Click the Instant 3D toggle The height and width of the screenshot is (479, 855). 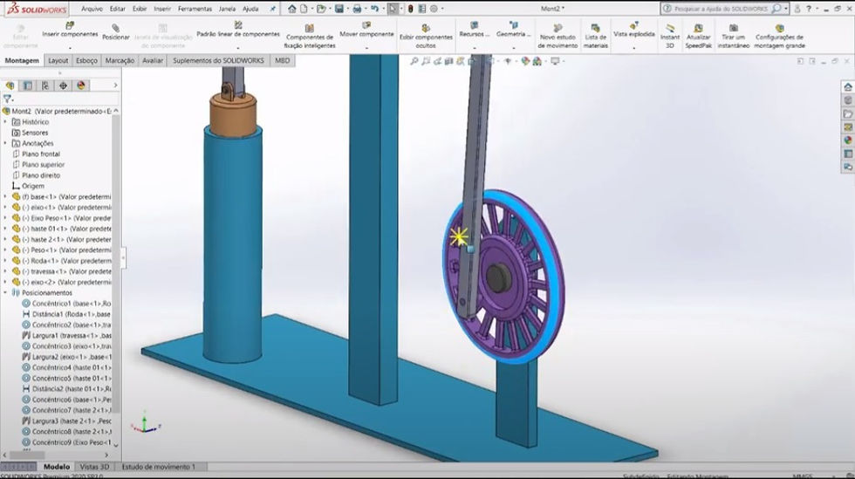click(x=670, y=28)
